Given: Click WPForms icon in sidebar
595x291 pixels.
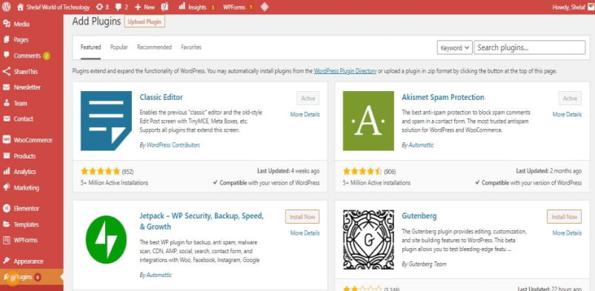Looking at the screenshot, I should click(x=7, y=240).
